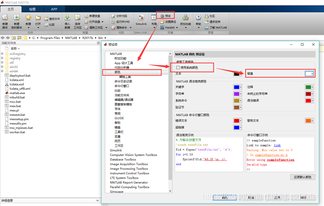Click the 应用 (Apply) button

point(277,198)
